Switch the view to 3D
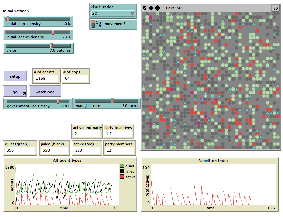Viewport: 283px width, 217px height. tap(275, 8)
